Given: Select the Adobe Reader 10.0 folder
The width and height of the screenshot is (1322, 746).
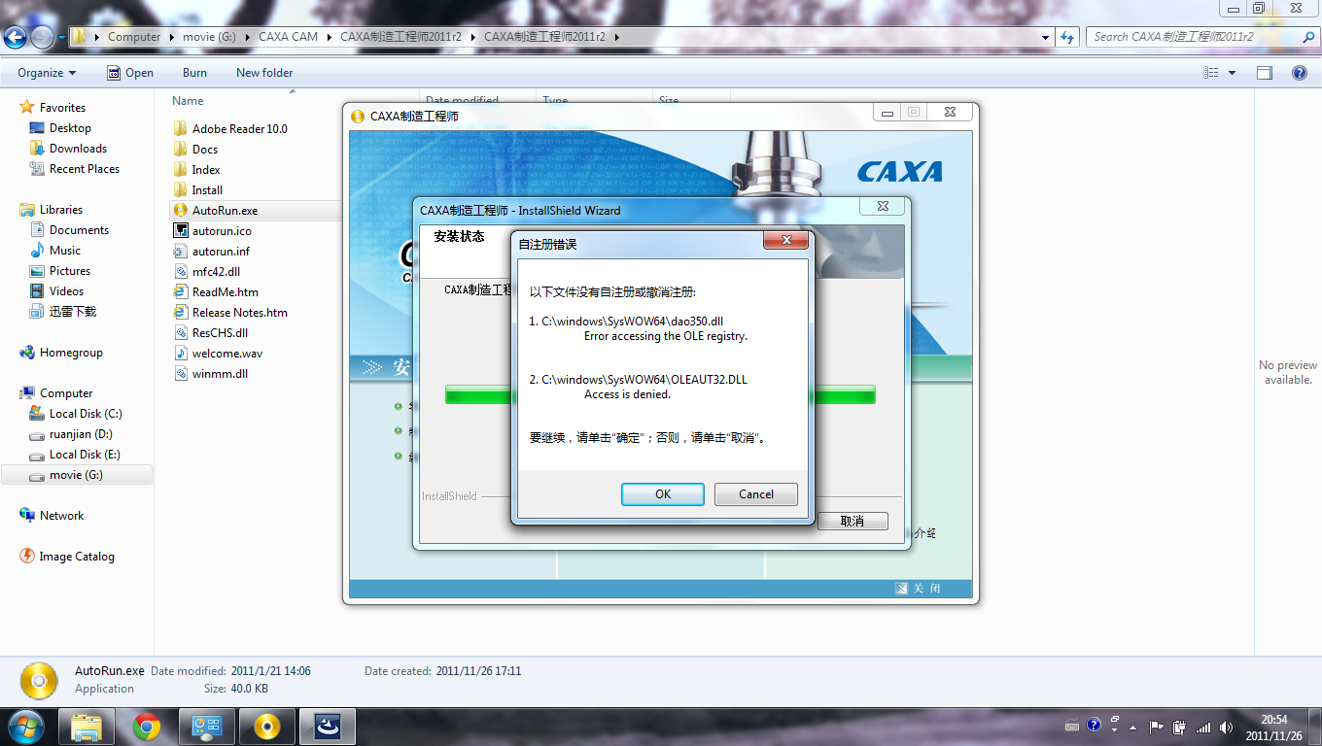Looking at the screenshot, I should click(x=239, y=129).
